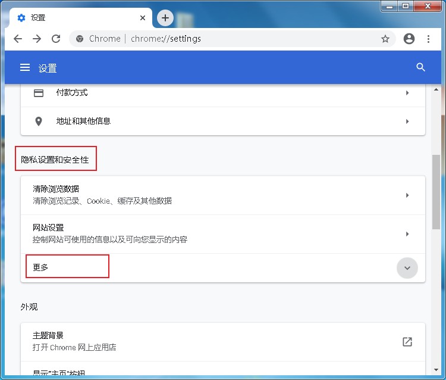Screen dimensions: 446x380
Task: Click the 外观 section heading
Action: click(29, 307)
